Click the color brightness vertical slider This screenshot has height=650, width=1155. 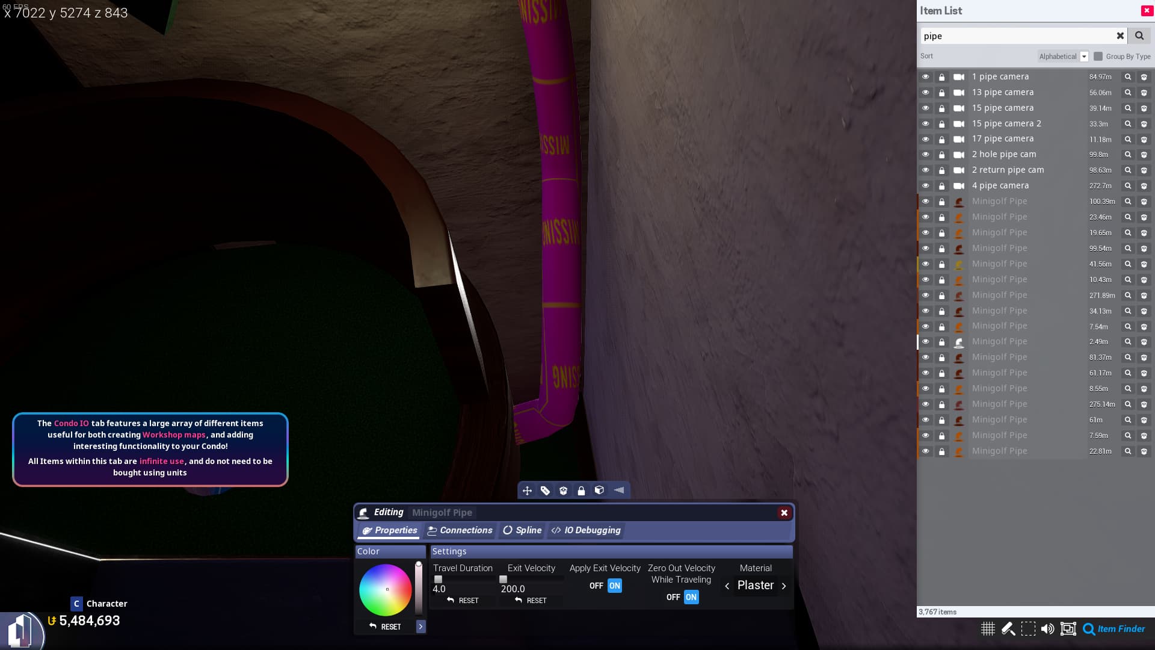pyautogui.click(x=419, y=589)
